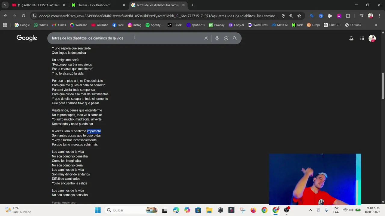Reload the current Google page

click(x=23, y=16)
